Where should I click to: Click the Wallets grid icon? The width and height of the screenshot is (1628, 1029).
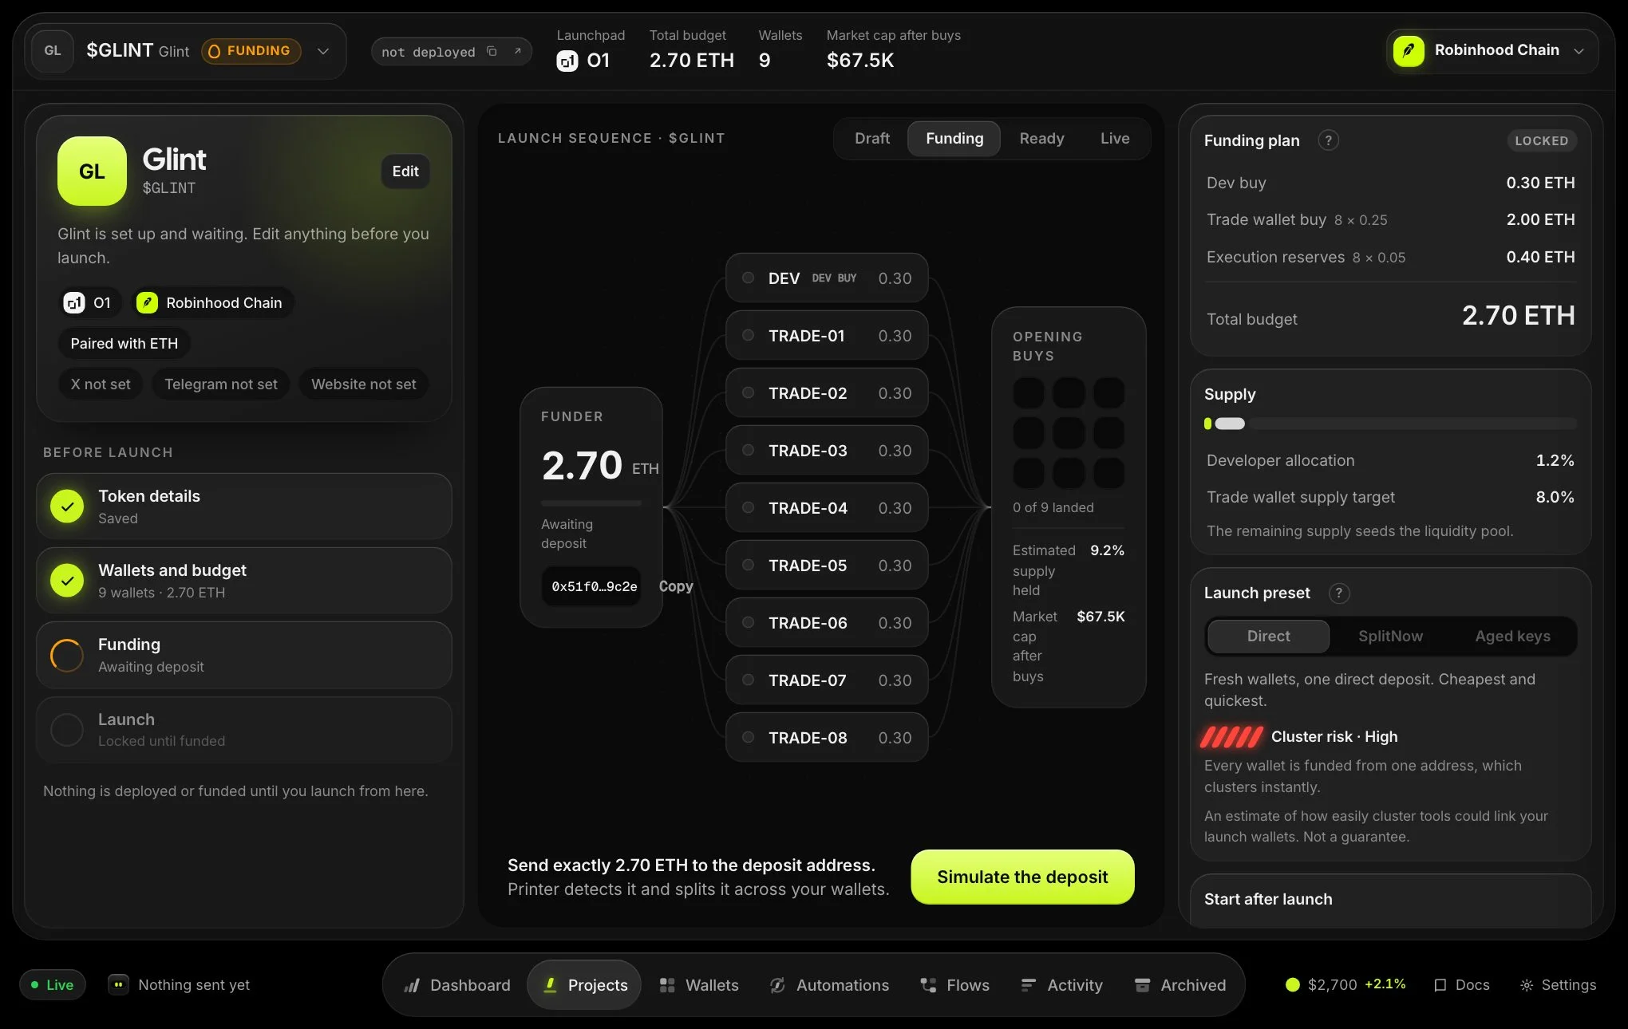[x=667, y=985]
